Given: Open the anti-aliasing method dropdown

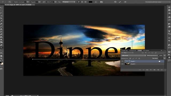Looking at the screenshot, I should (69, 2).
